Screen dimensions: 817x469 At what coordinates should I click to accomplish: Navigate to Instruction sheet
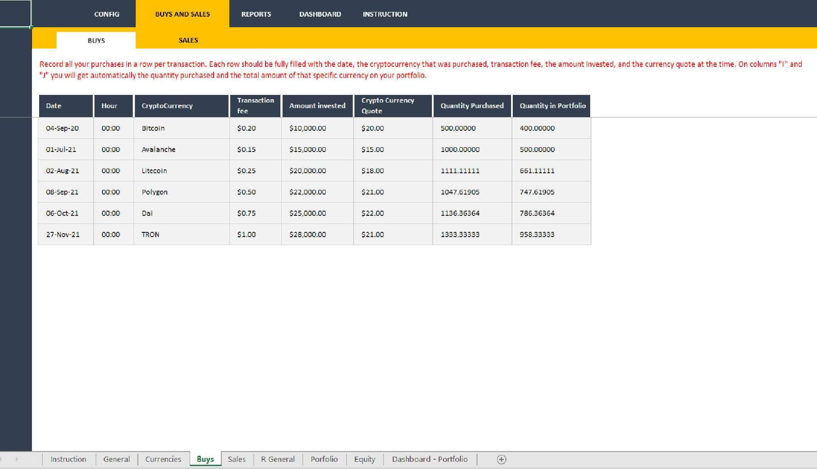click(x=67, y=458)
